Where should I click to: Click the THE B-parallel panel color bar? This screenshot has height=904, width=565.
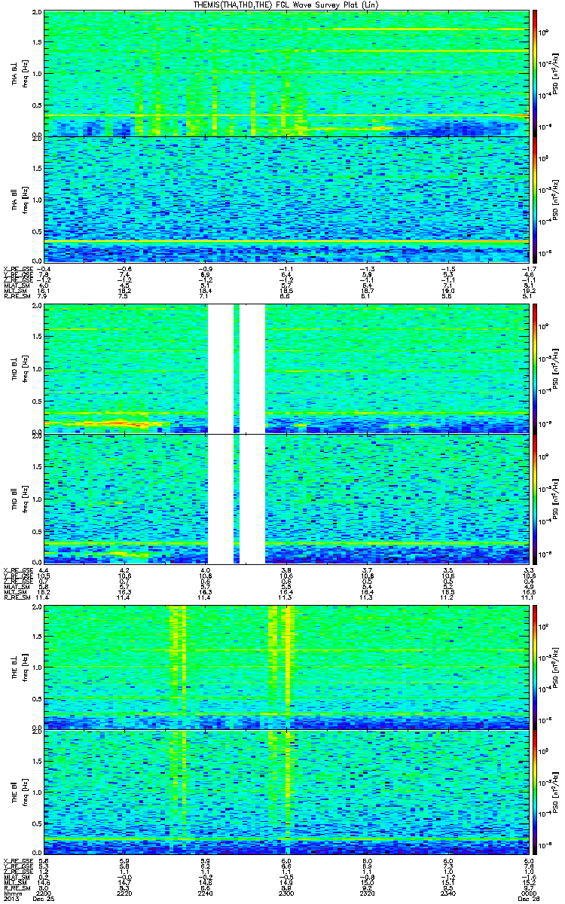tap(535, 793)
